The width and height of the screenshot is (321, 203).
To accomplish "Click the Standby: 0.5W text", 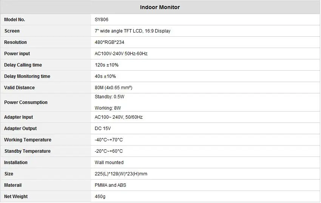I will point(110,97).
